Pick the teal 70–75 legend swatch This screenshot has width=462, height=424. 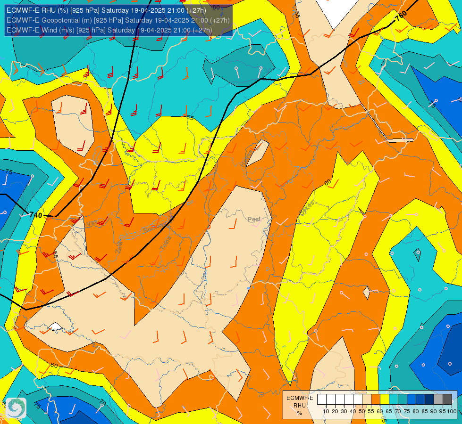(x=403, y=400)
